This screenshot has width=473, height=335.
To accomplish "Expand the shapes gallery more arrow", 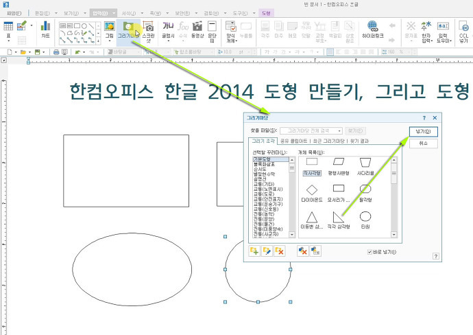I will click(x=98, y=41).
